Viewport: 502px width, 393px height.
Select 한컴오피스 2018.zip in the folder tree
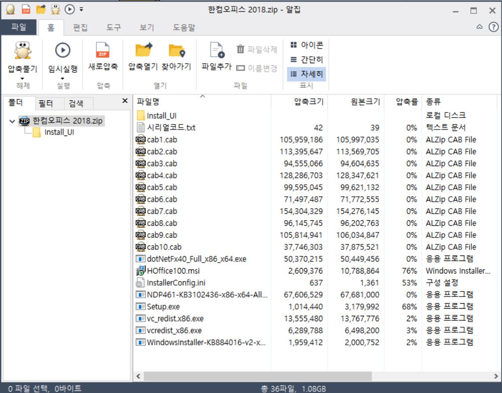(x=61, y=121)
